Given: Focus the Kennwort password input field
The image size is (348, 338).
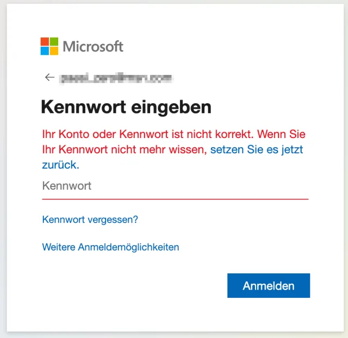Looking at the screenshot, I should (x=175, y=186).
